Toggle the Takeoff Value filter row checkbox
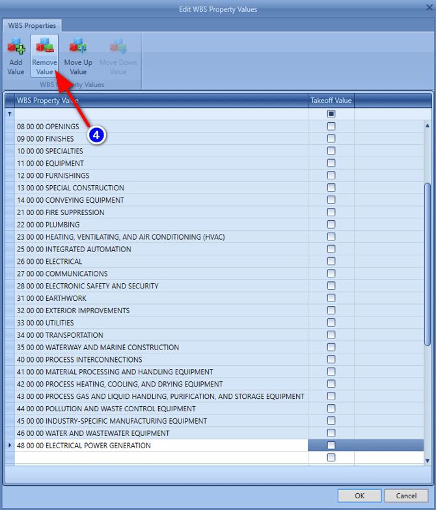 click(331, 114)
